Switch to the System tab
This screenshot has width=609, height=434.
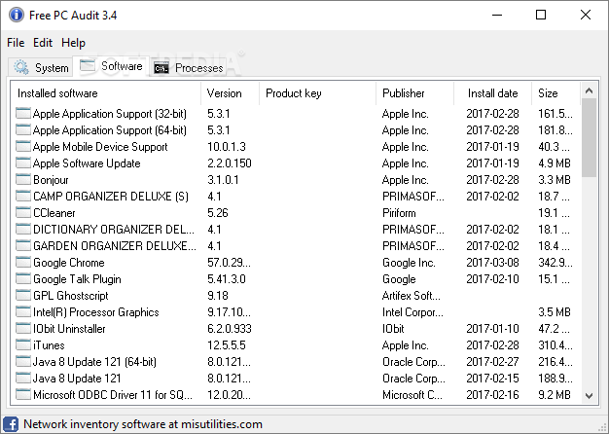point(41,67)
